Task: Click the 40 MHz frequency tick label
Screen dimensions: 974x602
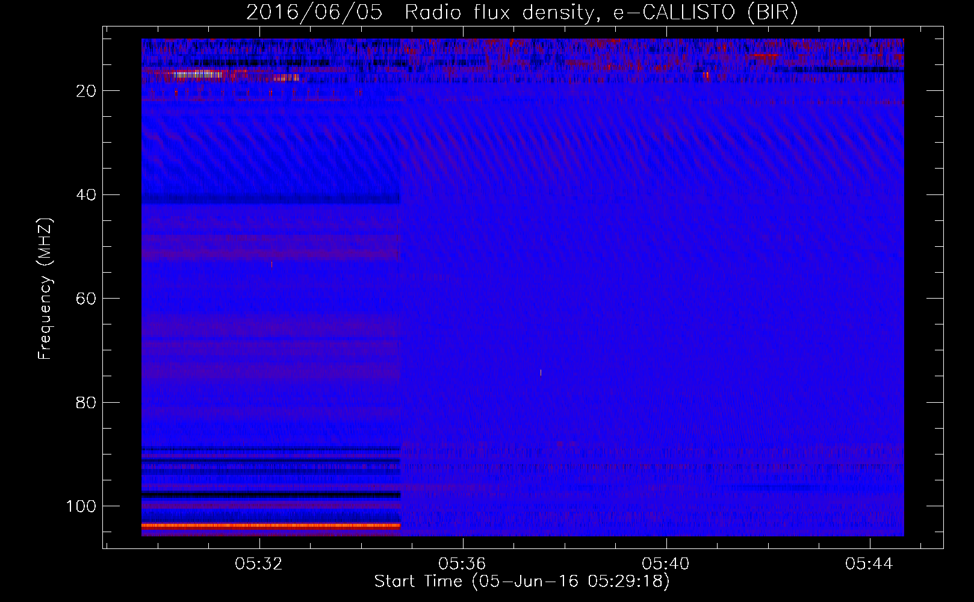Action: pyautogui.click(x=86, y=195)
